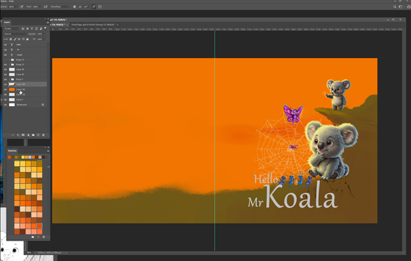Expand the Group 13 layer group

pyautogui.click(x=9, y=65)
